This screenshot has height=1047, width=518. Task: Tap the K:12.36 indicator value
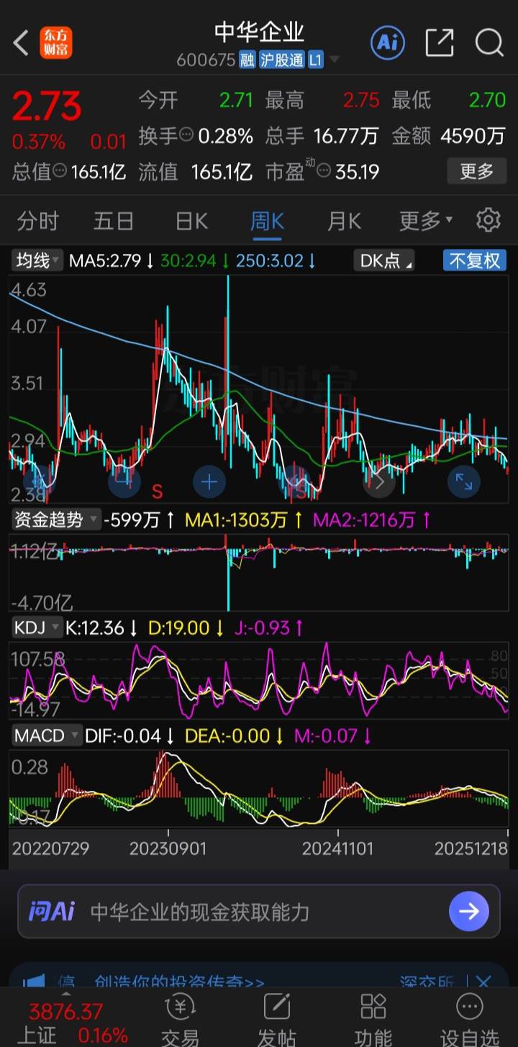click(x=95, y=627)
